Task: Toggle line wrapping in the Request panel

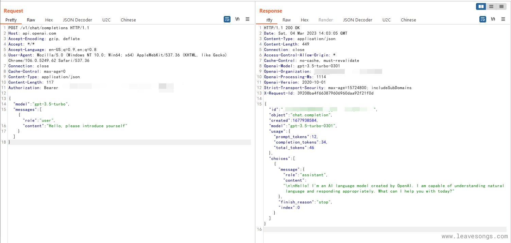Action: pos(227,19)
